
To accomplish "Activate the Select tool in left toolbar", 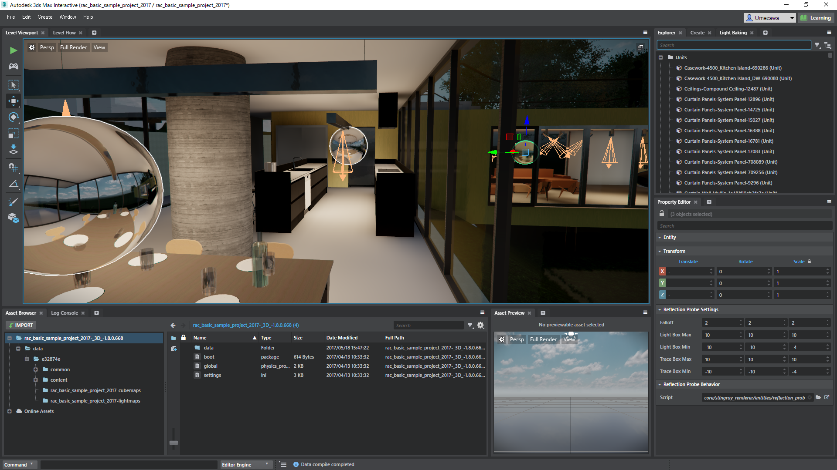I will click(x=14, y=84).
